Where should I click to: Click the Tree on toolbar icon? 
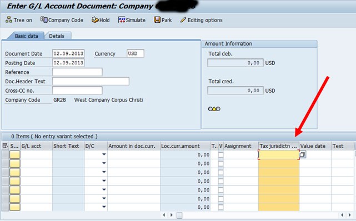(9, 20)
